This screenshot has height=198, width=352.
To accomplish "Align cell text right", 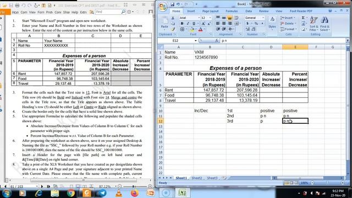I will (230, 23).
